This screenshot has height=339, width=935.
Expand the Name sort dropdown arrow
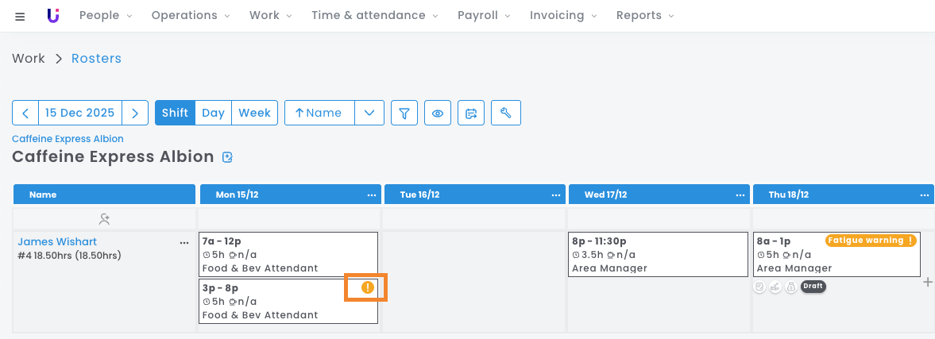coord(369,113)
